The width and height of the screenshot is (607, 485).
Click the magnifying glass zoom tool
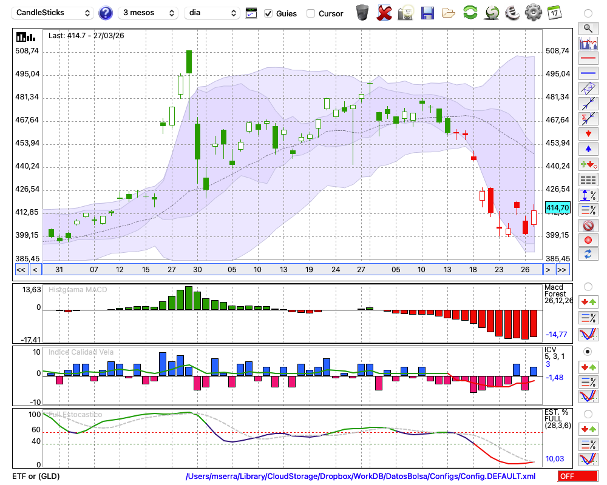(588, 28)
